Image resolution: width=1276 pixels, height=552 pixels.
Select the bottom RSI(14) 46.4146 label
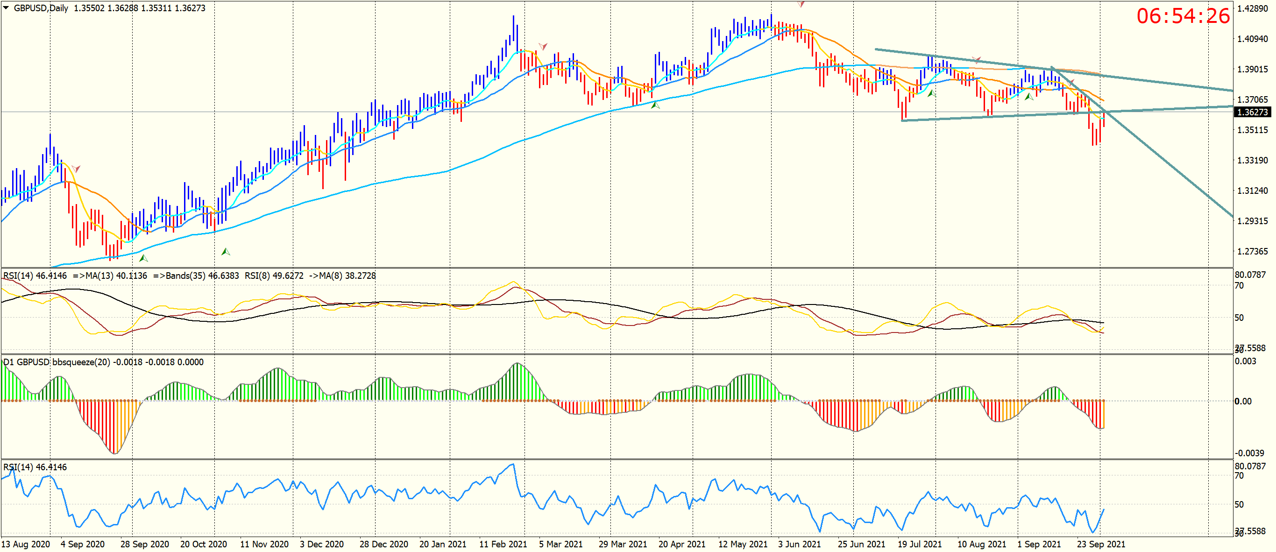(35, 467)
